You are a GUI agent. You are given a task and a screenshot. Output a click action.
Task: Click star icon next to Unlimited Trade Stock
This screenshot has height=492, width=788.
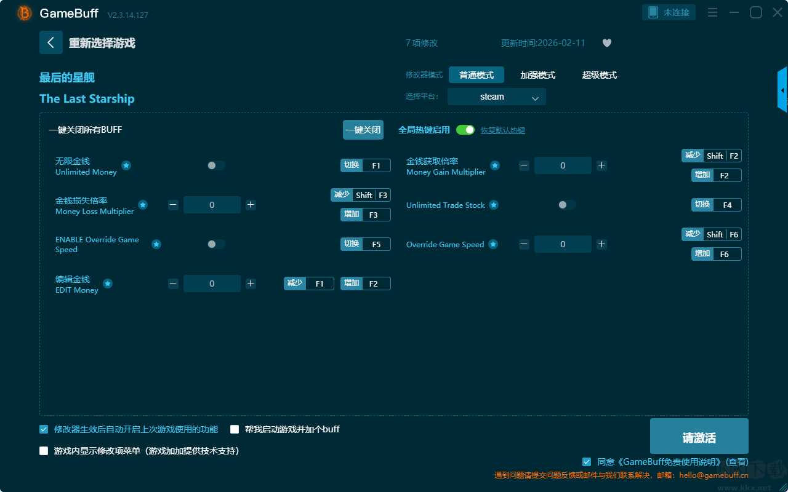pyautogui.click(x=494, y=205)
